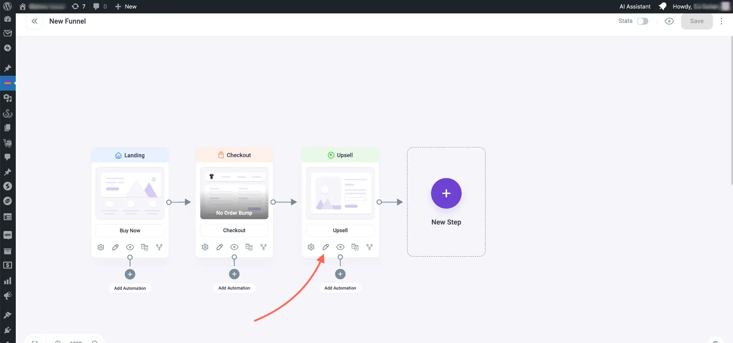This screenshot has width=733, height=343.
Task: Open comments indicator showing 0
Action: pyautogui.click(x=100, y=6)
